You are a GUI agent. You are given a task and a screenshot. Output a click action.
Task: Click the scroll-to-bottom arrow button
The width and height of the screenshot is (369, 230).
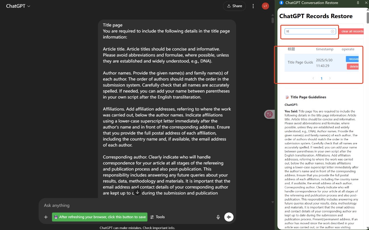(138, 192)
